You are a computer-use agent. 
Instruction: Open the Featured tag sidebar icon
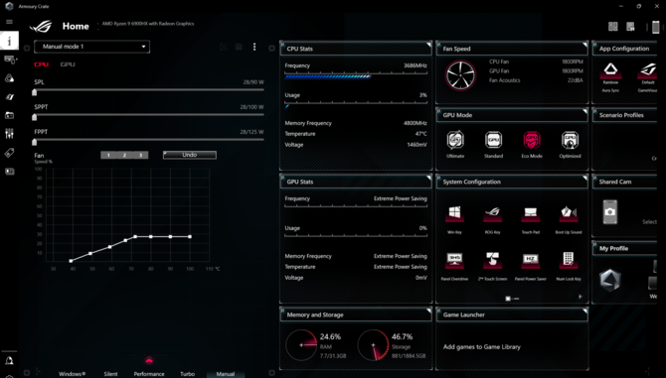point(9,153)
